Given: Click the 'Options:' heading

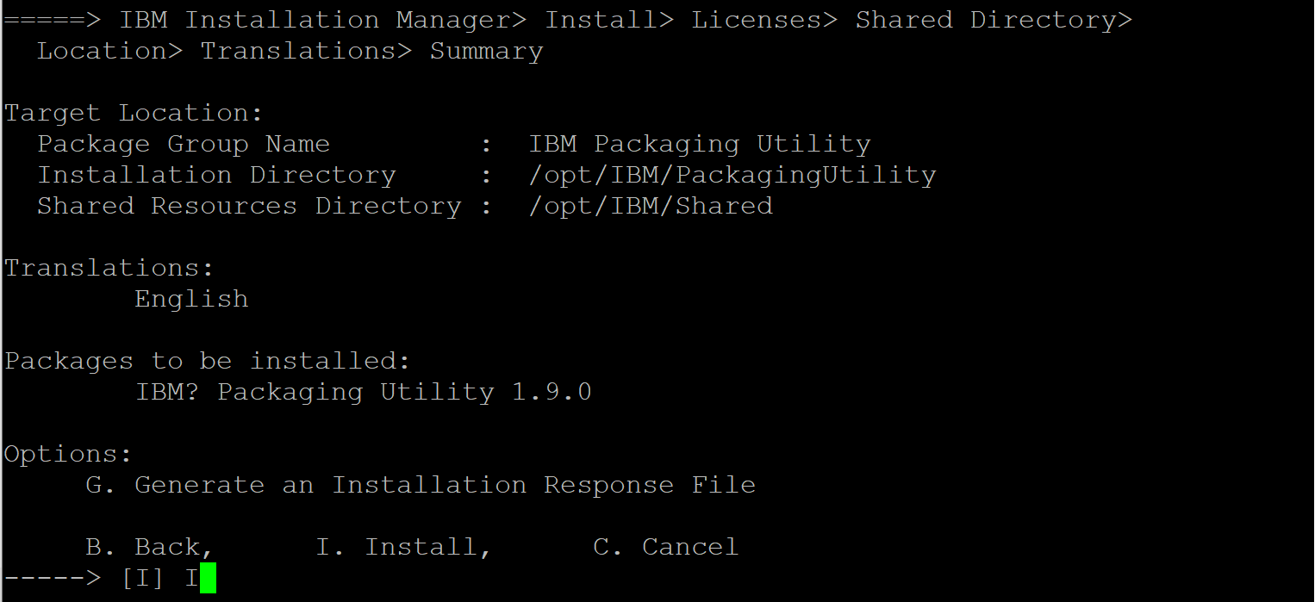Looking at the screenshot, I should pyautogui.click(x=68, y=455).
